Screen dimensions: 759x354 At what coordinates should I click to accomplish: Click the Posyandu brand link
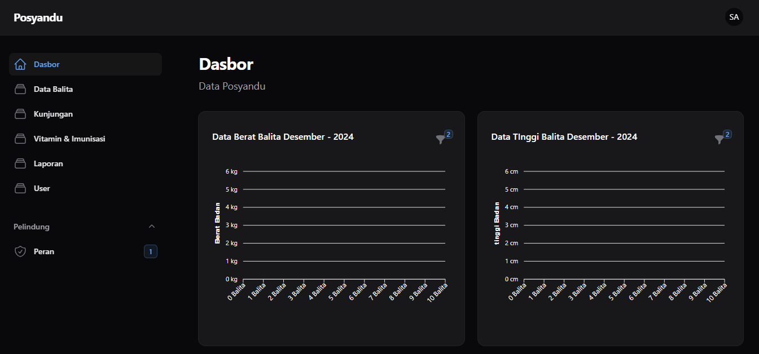point(38,17)
